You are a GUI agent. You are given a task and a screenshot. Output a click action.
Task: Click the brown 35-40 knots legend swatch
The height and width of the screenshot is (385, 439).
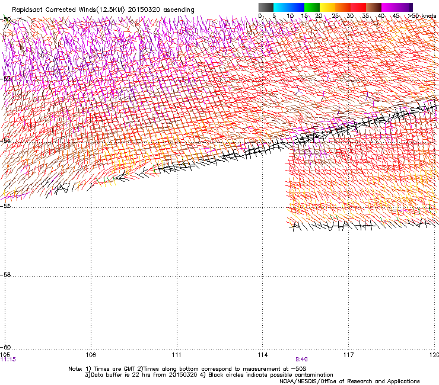click(x=374, y=7)
